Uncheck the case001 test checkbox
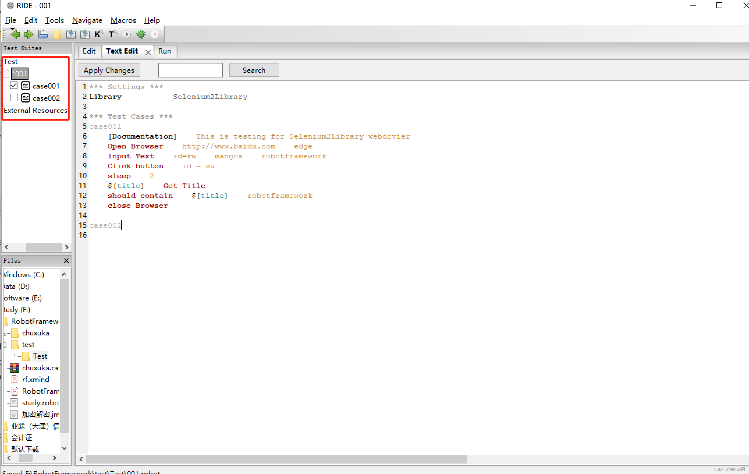Image resolution: width=749 pixels, height=474 pixels. tap(14, 86)
